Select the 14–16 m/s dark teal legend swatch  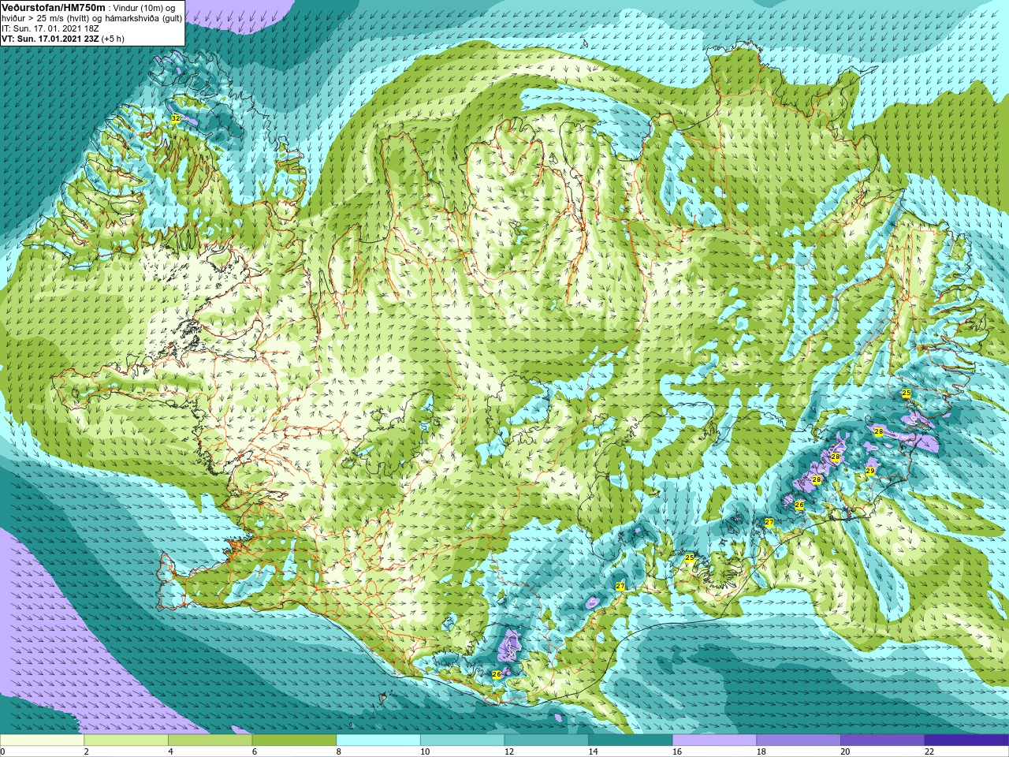tap(631, 740)
